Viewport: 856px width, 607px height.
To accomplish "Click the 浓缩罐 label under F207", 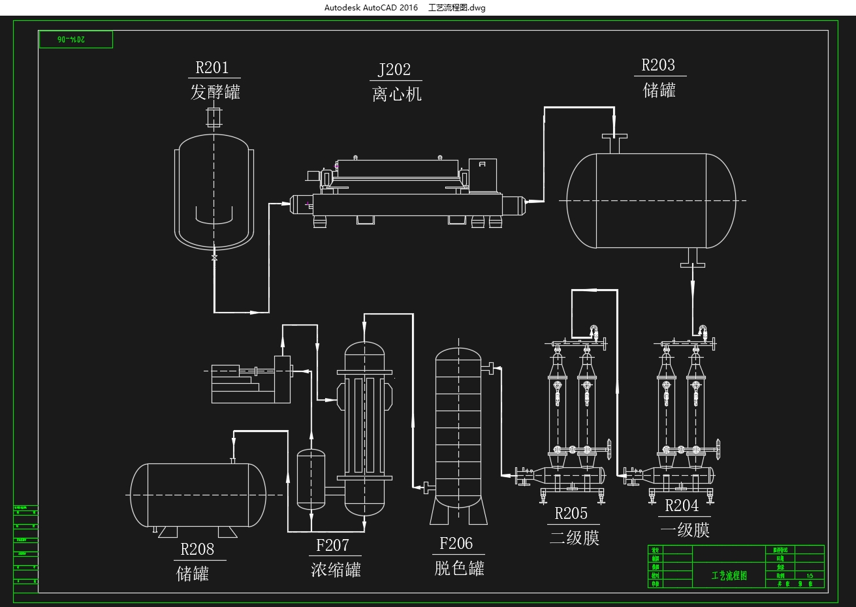I will (336, 569).
